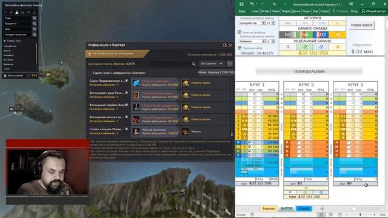
Task: Click the blue item icon in the first barter row
Action: point(136,83)
